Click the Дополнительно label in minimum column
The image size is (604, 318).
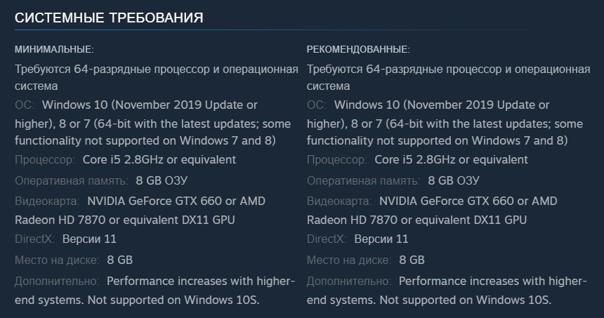(57, 281)
